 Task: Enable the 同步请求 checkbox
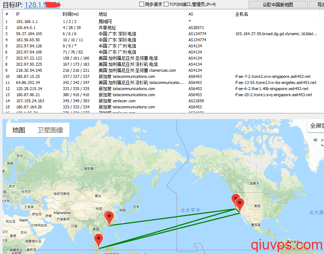point(142,4)
